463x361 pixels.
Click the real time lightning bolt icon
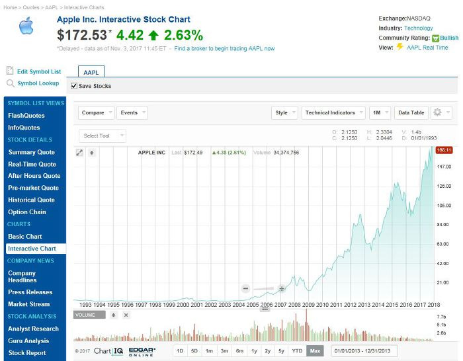[400, 47]
